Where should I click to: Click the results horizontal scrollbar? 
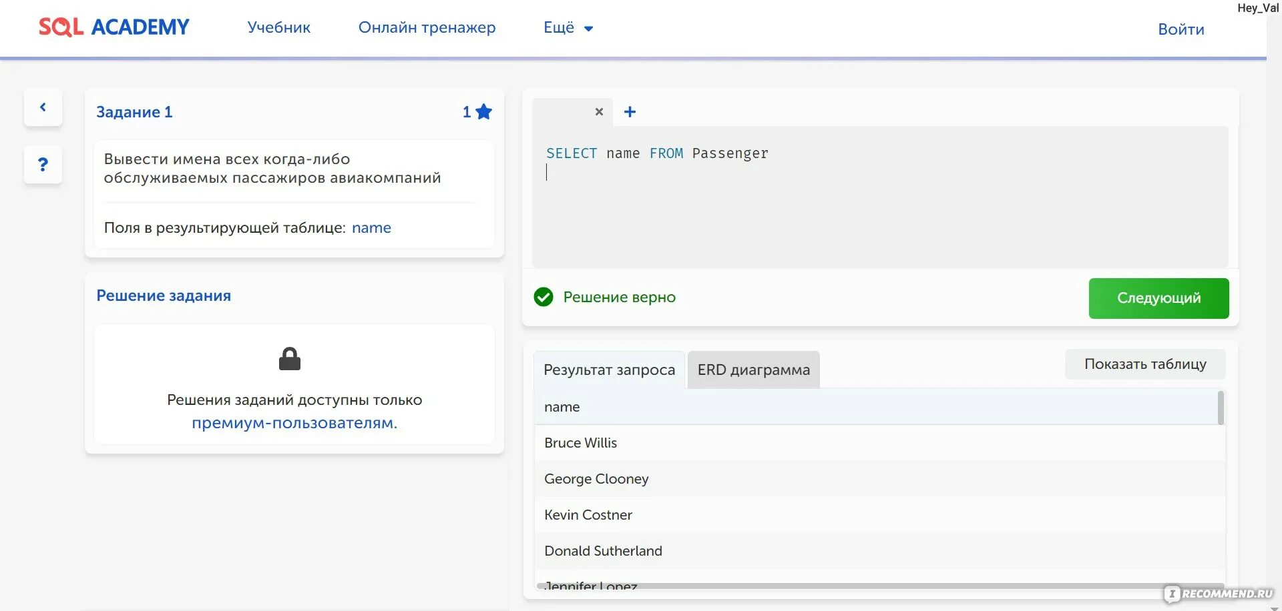[x=868, y=586]
